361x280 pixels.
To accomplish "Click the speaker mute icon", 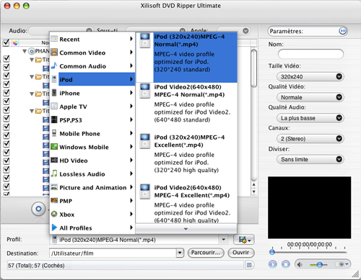I will coord(300,265).
